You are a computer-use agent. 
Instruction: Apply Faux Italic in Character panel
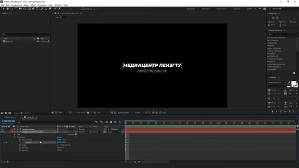(276, 112)
